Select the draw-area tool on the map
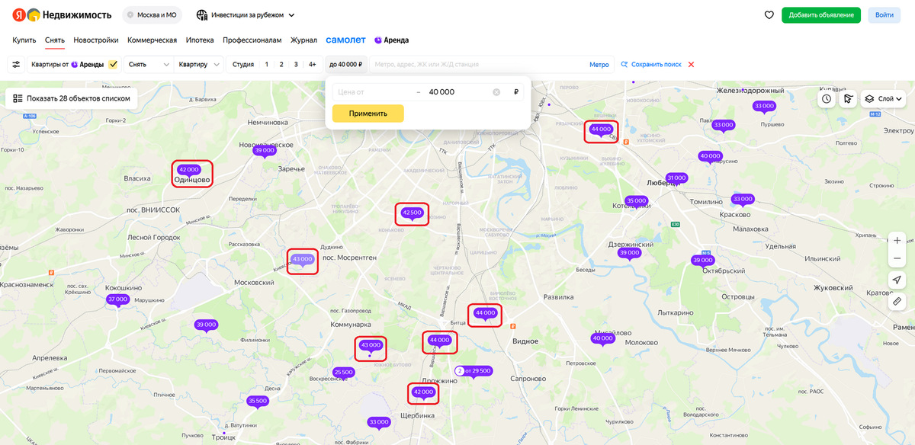The height and width of the screenshot is (445, 915). point(848,98)
